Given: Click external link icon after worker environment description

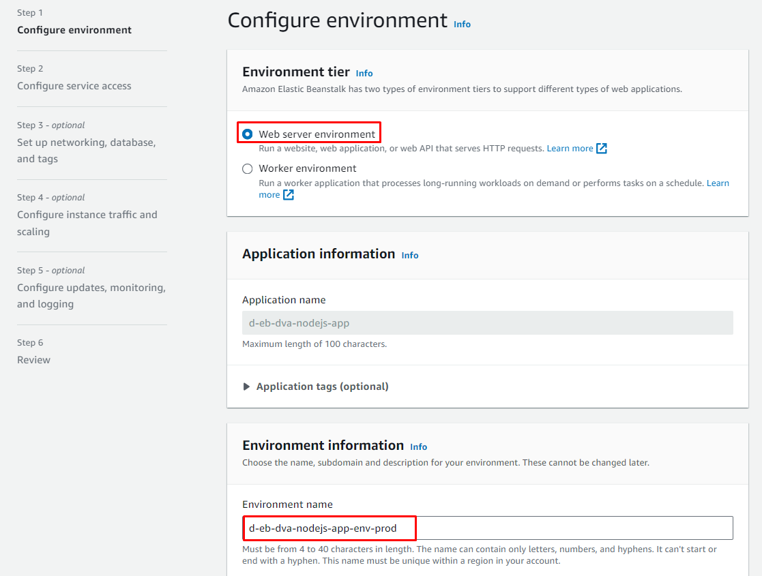Looking at the screenshot, I should [x=289, y=195].
